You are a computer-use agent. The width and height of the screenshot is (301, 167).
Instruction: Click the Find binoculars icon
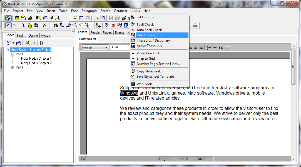[56, 25]
